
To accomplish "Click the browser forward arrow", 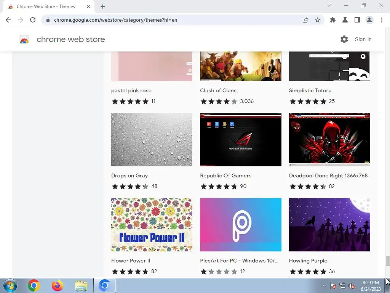I will click(x=21, y=20).
